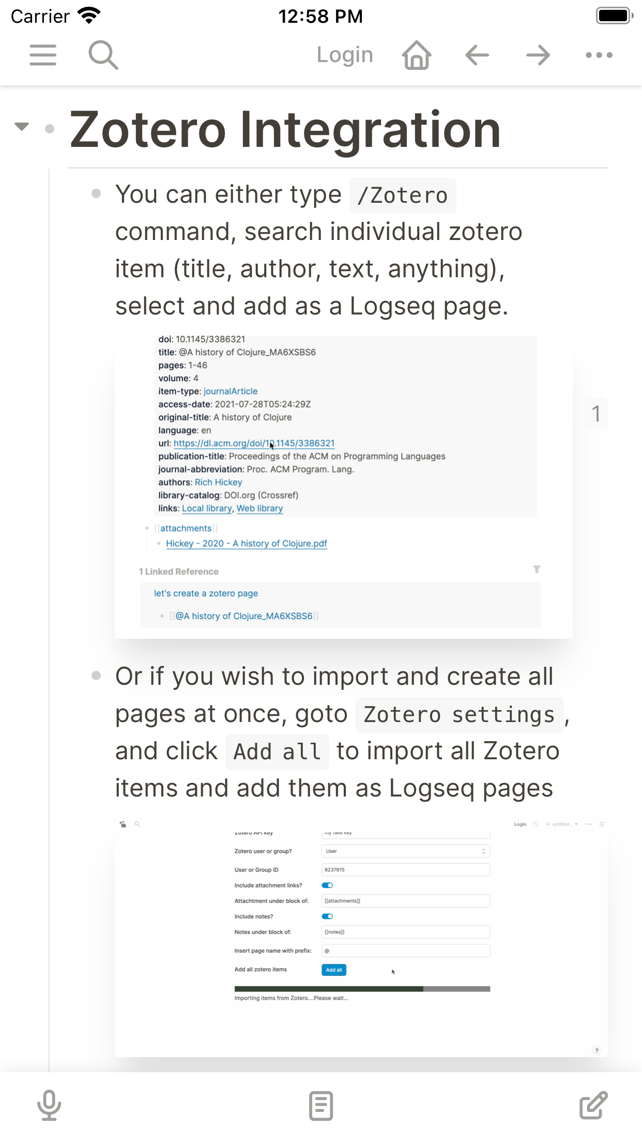
Task: Open the Web library link
Action: click(x=259, y=508)
